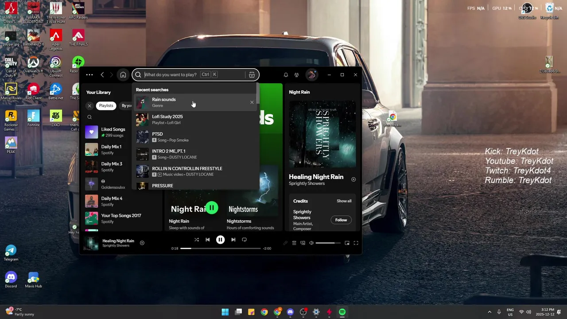The height and width of the screenshot is (319, 567).
Task: Toggle repeat mode
Action: pyautogui.click(x=244, y=240)
